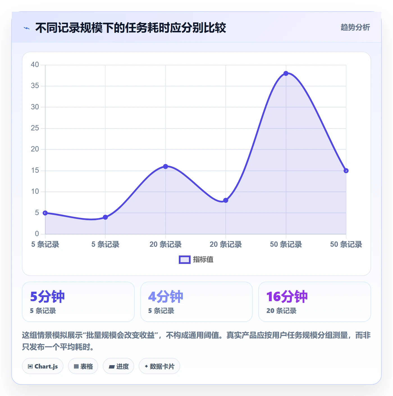This screenshot has height=396, width=393.
Task: Click the grid icon in 表格 chip
Action: pyautogui.click(x=76, y=367)
